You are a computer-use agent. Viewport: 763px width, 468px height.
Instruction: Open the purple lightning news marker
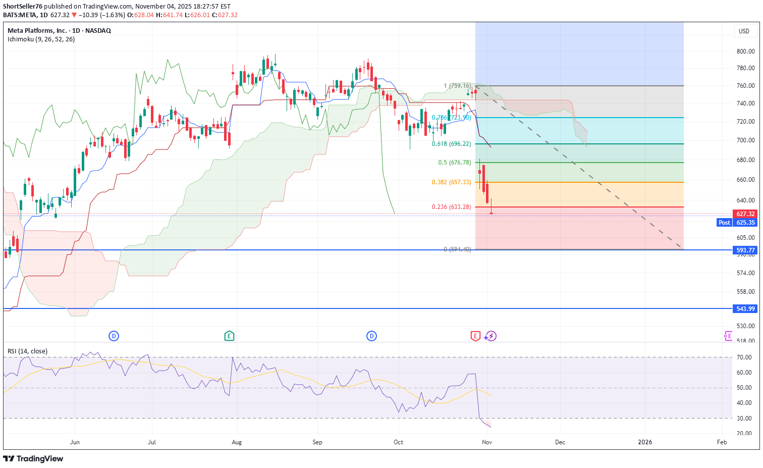[491, 336]
